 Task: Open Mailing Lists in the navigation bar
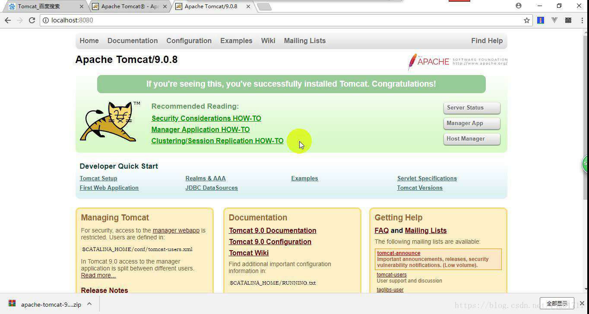click(x=305, y=41)
